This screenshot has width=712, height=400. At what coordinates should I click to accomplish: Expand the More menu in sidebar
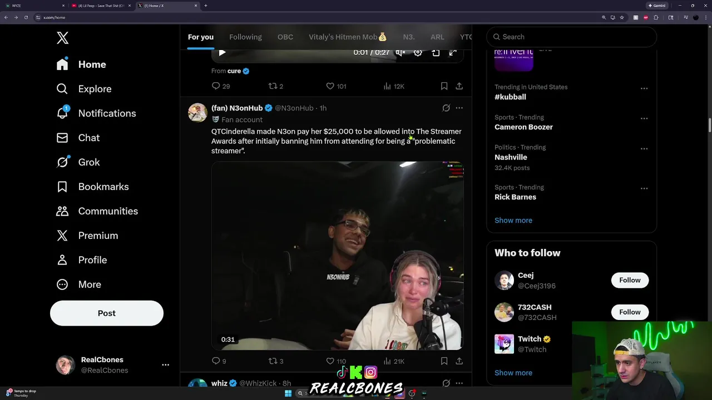pos(78,284)
